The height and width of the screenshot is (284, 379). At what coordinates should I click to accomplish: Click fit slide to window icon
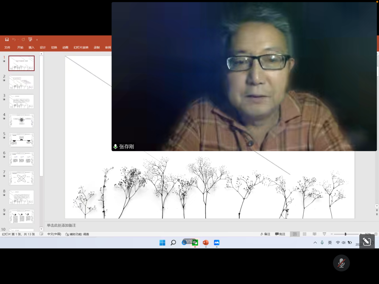coord(376,234)
